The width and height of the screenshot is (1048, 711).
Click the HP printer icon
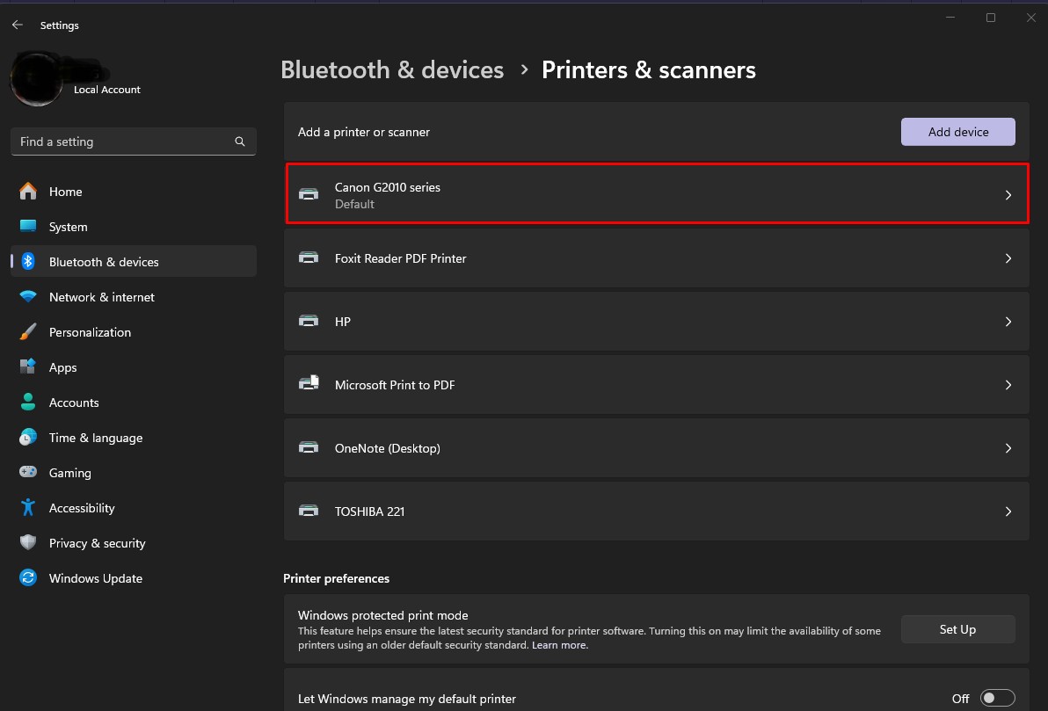[x=308, y=322]
